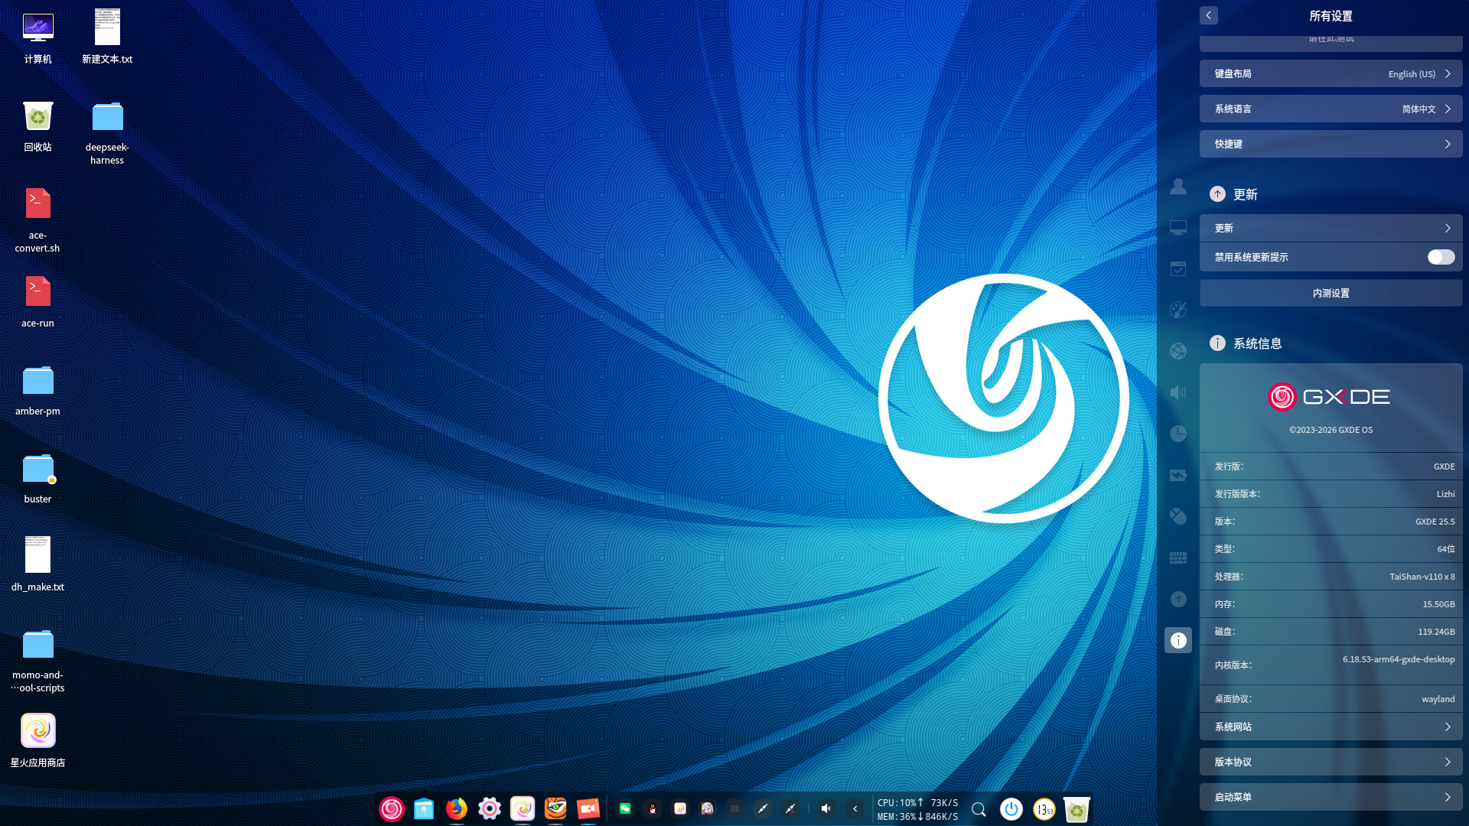Image resolution: width=1469 pixels, height=826 pixels.
Task: Expand the Update row
Action: (1331, 228)
